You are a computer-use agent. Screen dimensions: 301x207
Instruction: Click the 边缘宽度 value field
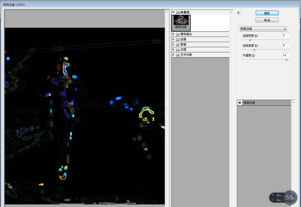pyautogui.click(x=286, y=36)
